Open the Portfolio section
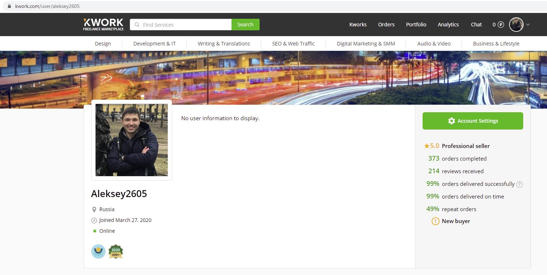 pyautogui.click(x=416, y=25)
